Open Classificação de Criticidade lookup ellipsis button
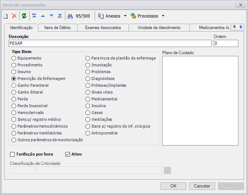The width and height of the screenshot is (248, 195). pyautogui.click(x=167, y=171)
